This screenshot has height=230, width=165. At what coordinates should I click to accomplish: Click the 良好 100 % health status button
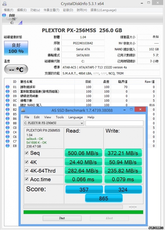click(x=16, y=48)
